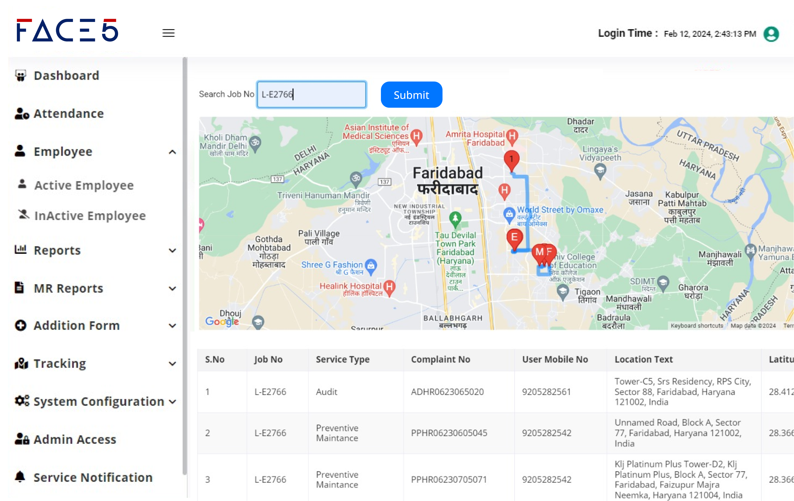This screenshot has height=501, width=794.
Task: Click the hamburger menu icon
Action: (168, 33)
